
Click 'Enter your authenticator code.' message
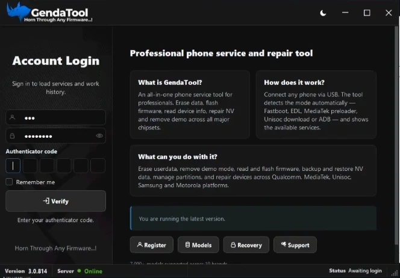(x=55, y=220)
